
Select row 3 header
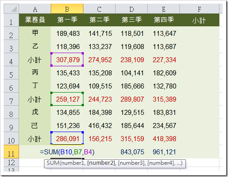pos(11,46)
